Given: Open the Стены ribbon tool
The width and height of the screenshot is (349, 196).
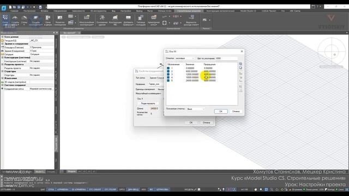Looking at the screenshot, I should tap(24, 20).
